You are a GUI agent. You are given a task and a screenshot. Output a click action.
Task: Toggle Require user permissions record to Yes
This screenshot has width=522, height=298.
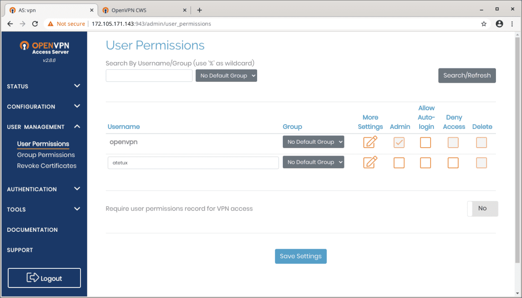(482, 209)
